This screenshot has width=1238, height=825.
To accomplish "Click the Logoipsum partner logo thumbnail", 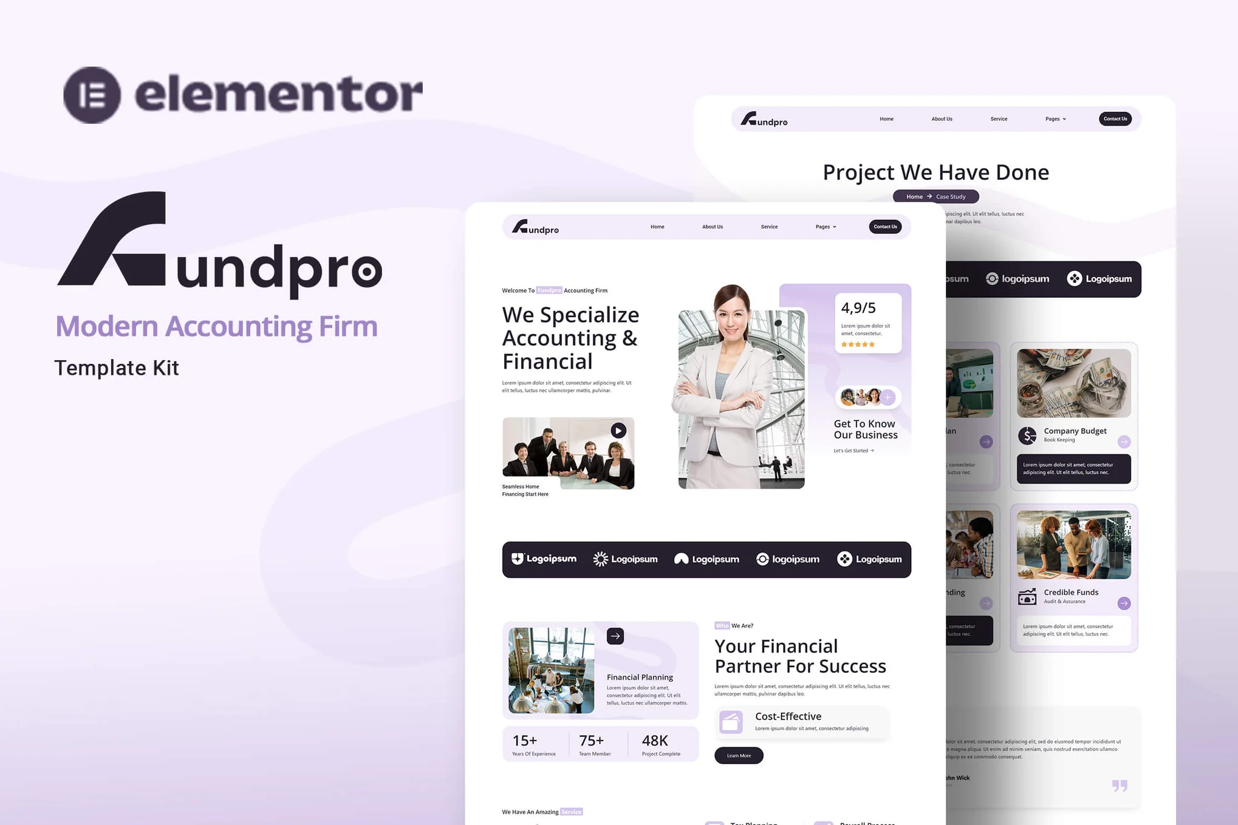I will pyautogui.click(x=544, y=559).
